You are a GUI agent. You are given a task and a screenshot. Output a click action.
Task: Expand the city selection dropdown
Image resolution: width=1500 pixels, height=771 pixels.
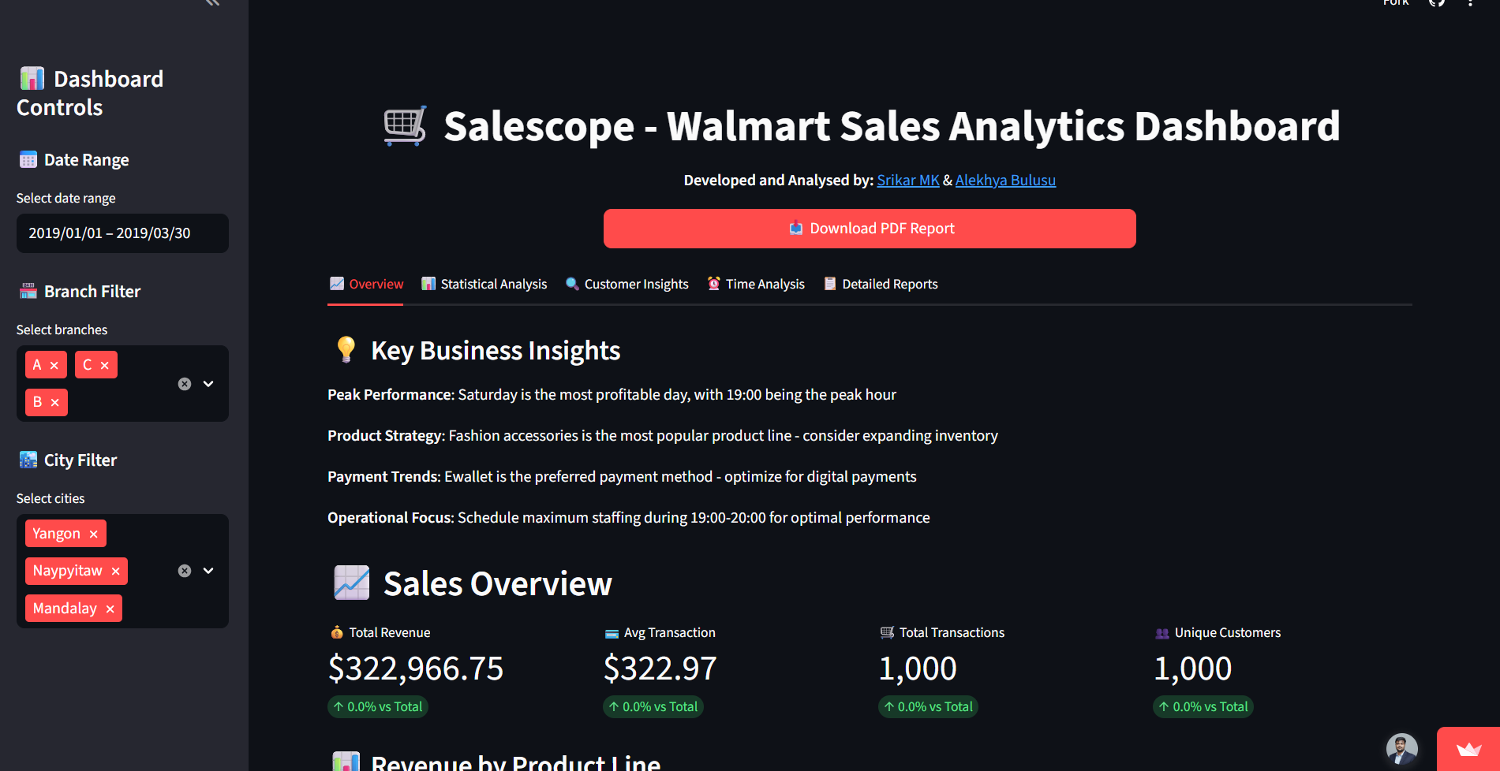point(208,570)
